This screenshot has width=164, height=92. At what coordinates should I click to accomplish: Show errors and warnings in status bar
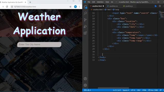[87, 90]
